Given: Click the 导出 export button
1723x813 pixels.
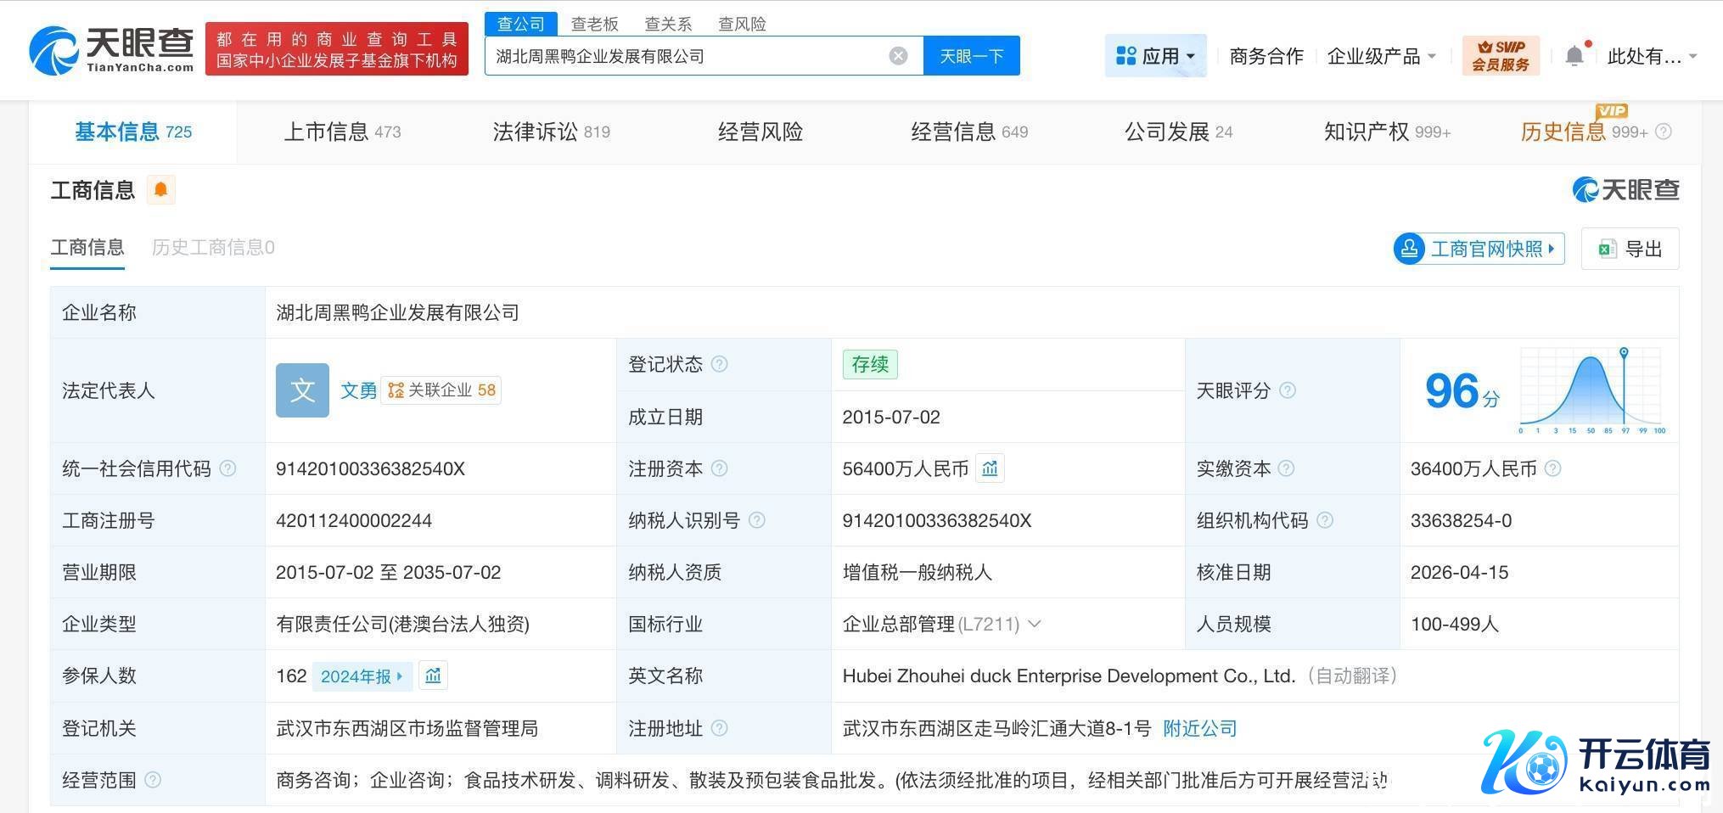Looking at the screenshot, I should [1630, 249].
